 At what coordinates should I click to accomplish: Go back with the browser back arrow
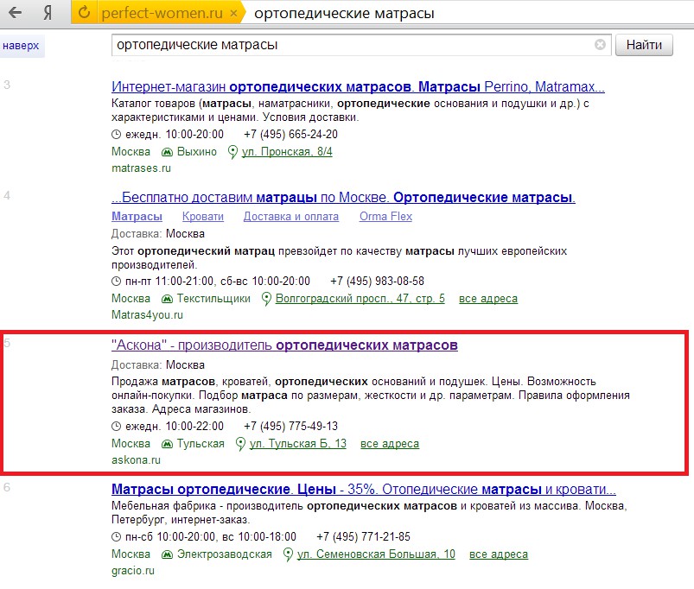15,12
